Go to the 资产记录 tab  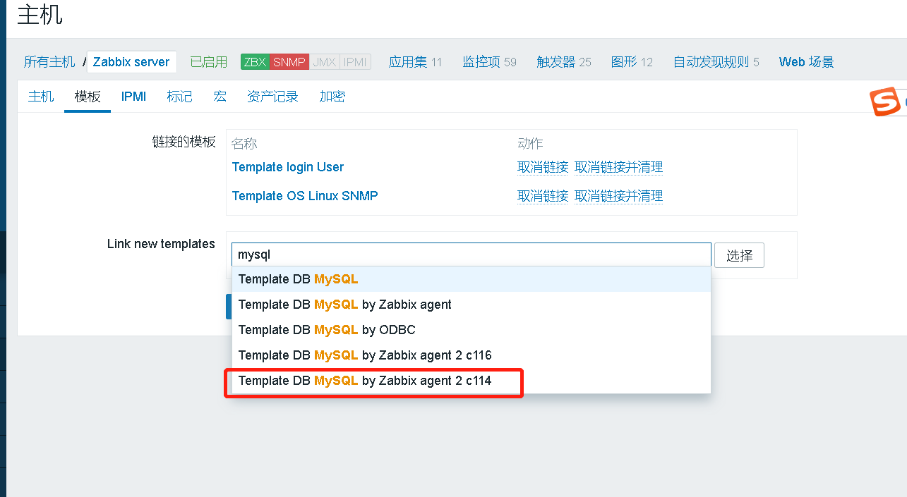272,97
